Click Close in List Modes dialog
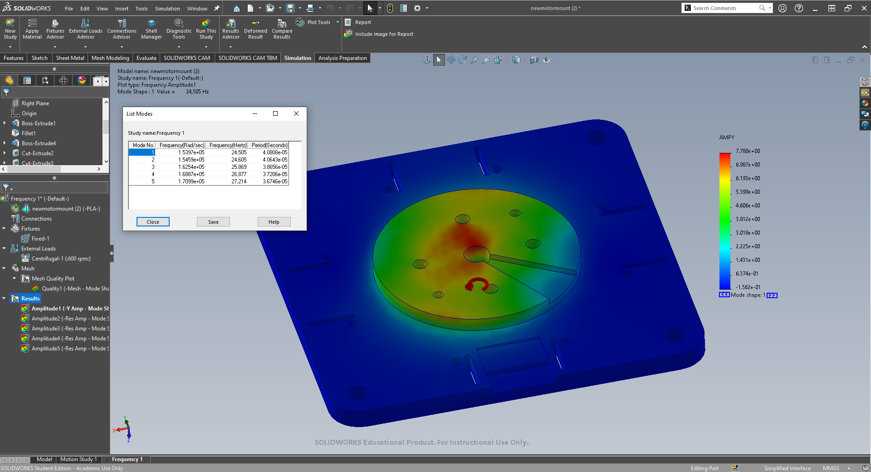Image resolution: width=871 pixels, height=472 pixels. 153,222
